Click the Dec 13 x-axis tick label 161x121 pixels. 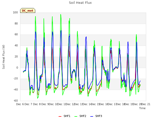[78, 104]
